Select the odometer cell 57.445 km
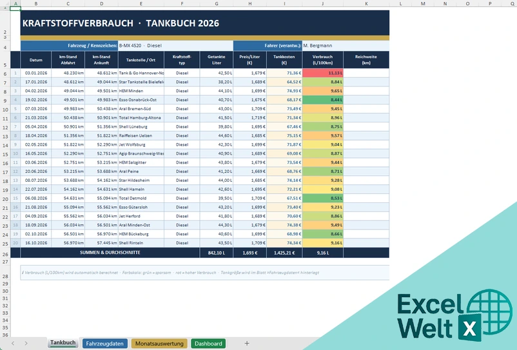The height and width of the screenshot is (350, 517). (x=101, y=242)
